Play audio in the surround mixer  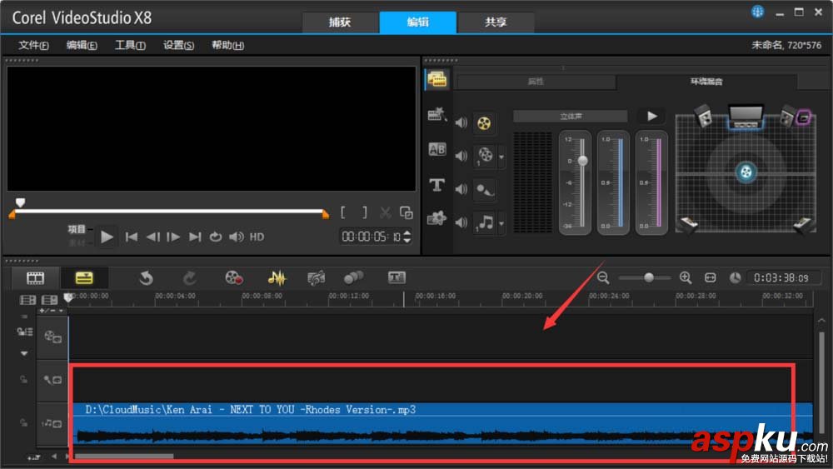pos(652,117)
